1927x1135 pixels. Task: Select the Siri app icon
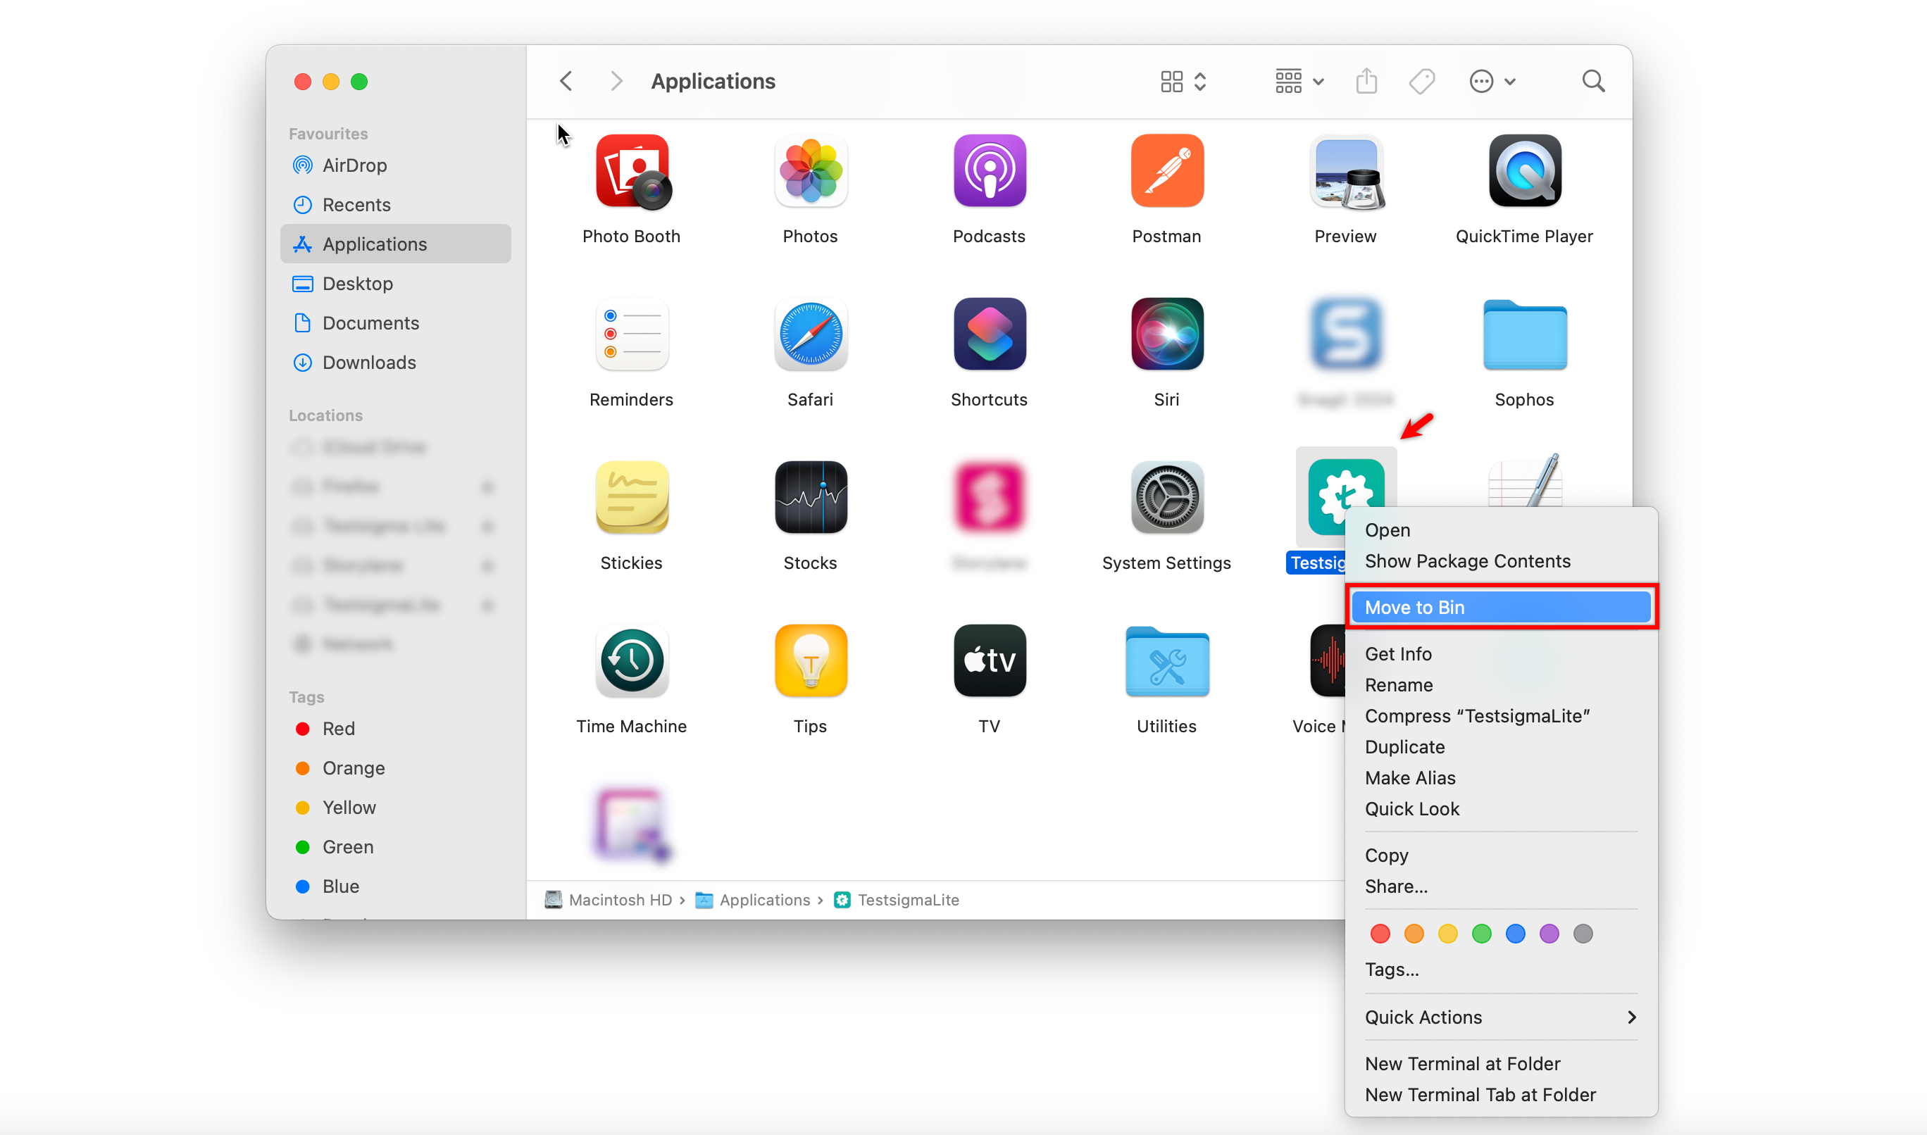tap(1166, 334)
